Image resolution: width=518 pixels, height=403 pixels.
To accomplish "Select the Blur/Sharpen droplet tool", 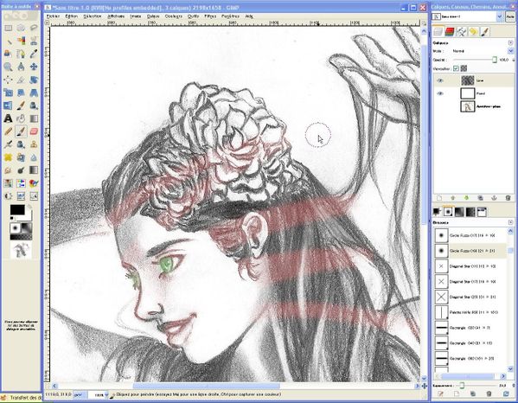I will (34, 157).
